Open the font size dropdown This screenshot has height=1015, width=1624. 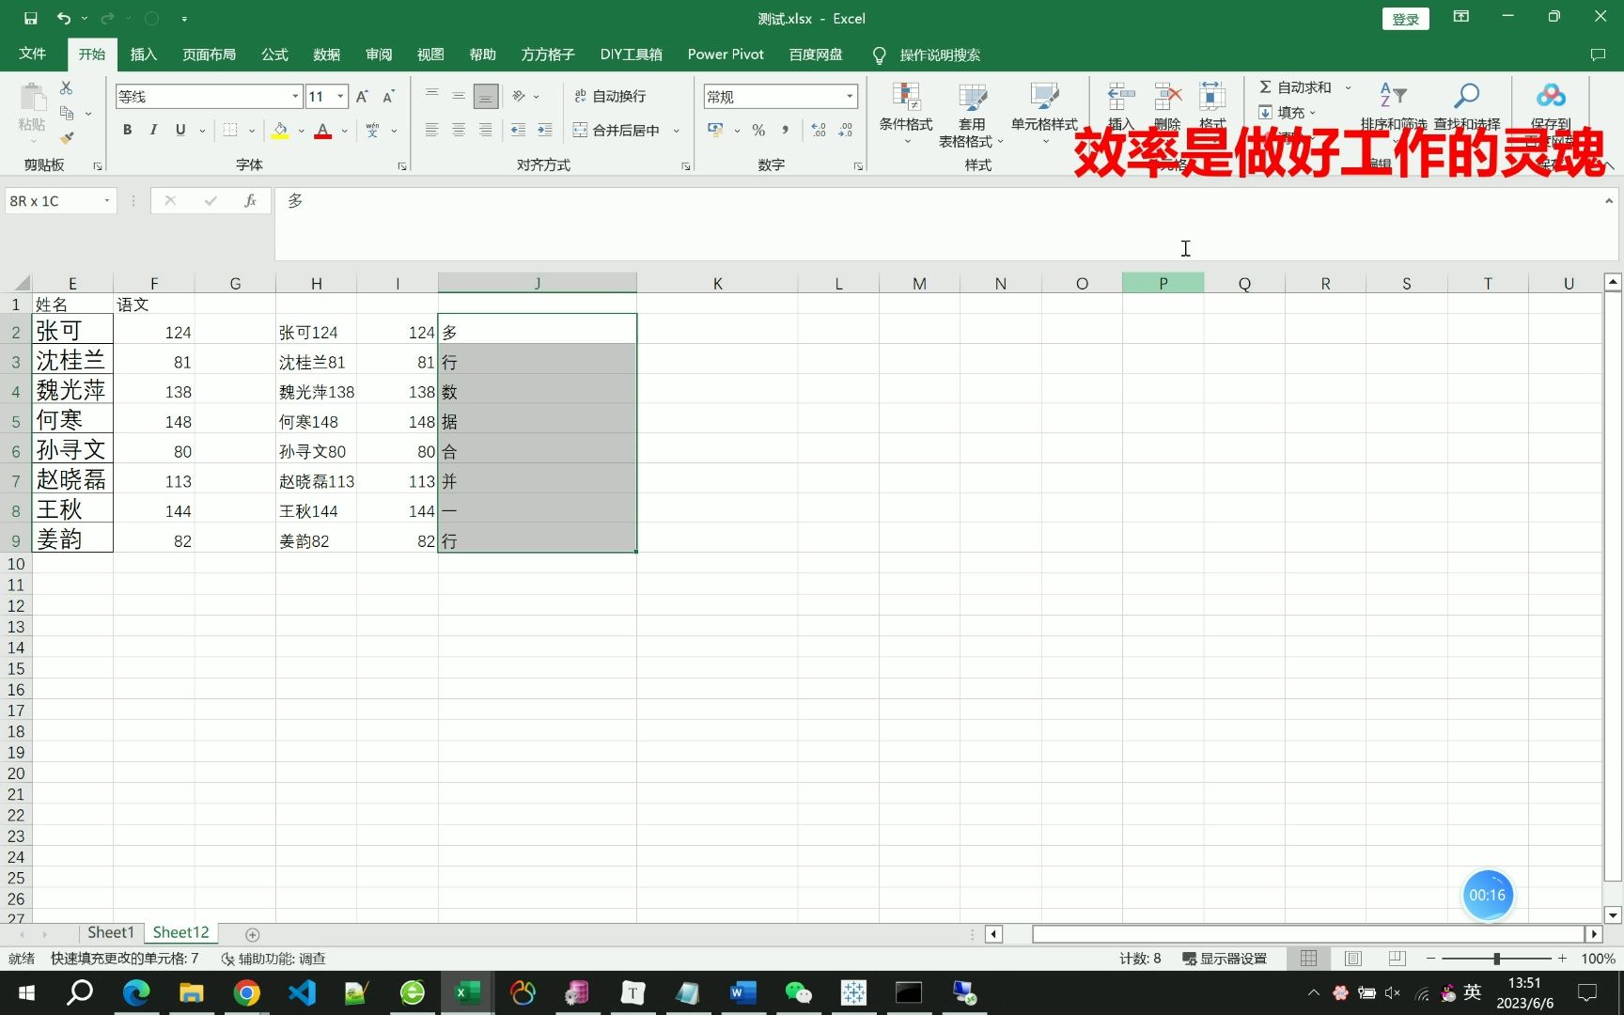pos(340,96)
